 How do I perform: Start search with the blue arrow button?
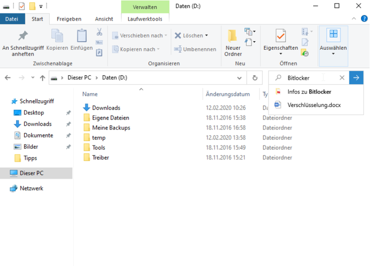(356, 78)
